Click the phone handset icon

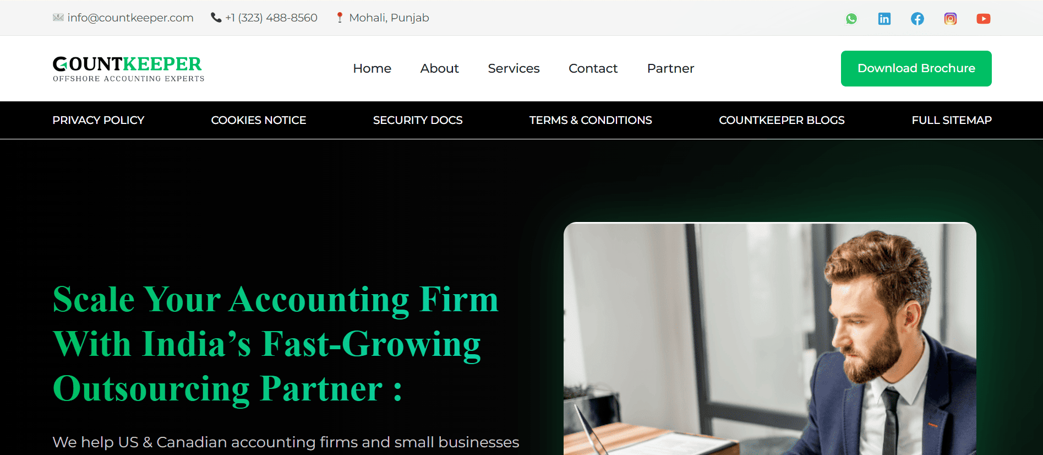pyautogui.click(x=216, y=18)
